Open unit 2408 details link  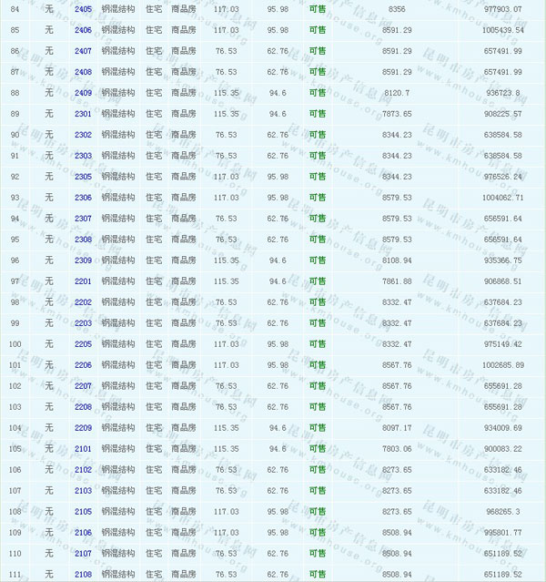(x=83, y=72)
